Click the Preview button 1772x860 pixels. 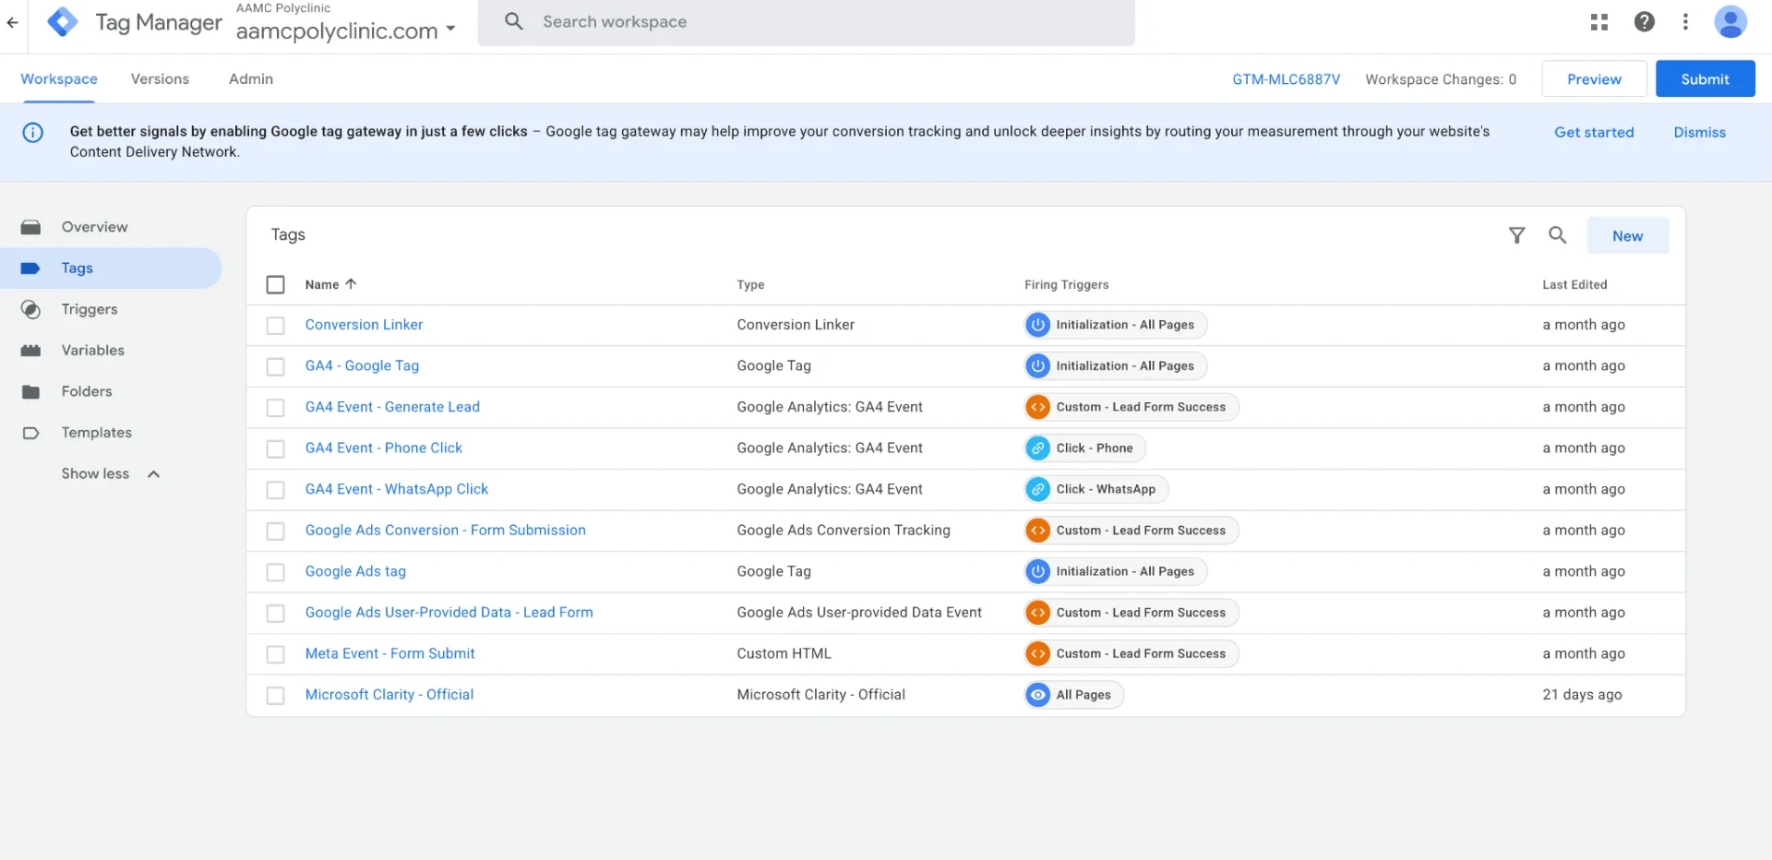(x=1594, y=79)
